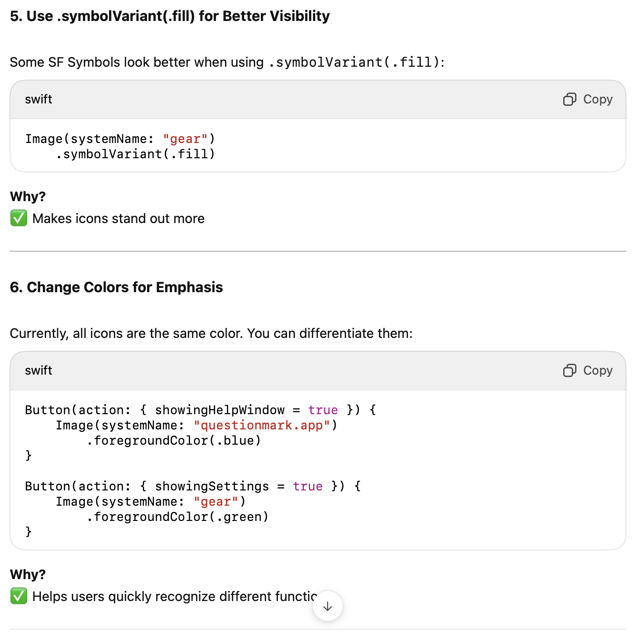Click the green checkmark under the second Why section
637x632 pixels.
(x=19, y=596)
